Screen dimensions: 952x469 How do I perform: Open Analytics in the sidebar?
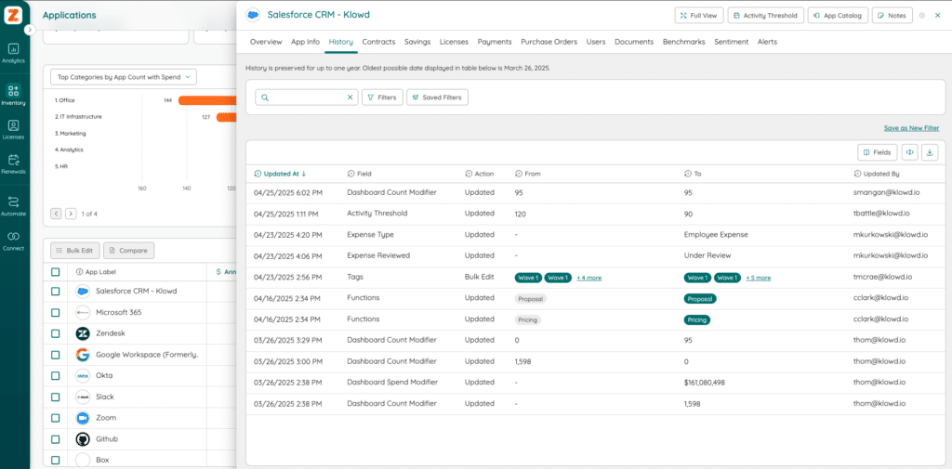tap(13, 53)
